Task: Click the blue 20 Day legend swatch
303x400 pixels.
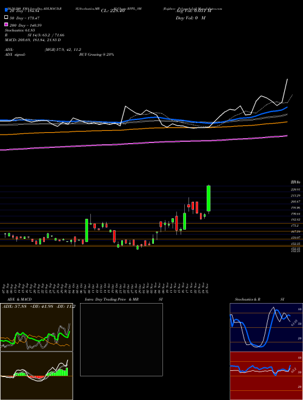Action: click(7, 10)
